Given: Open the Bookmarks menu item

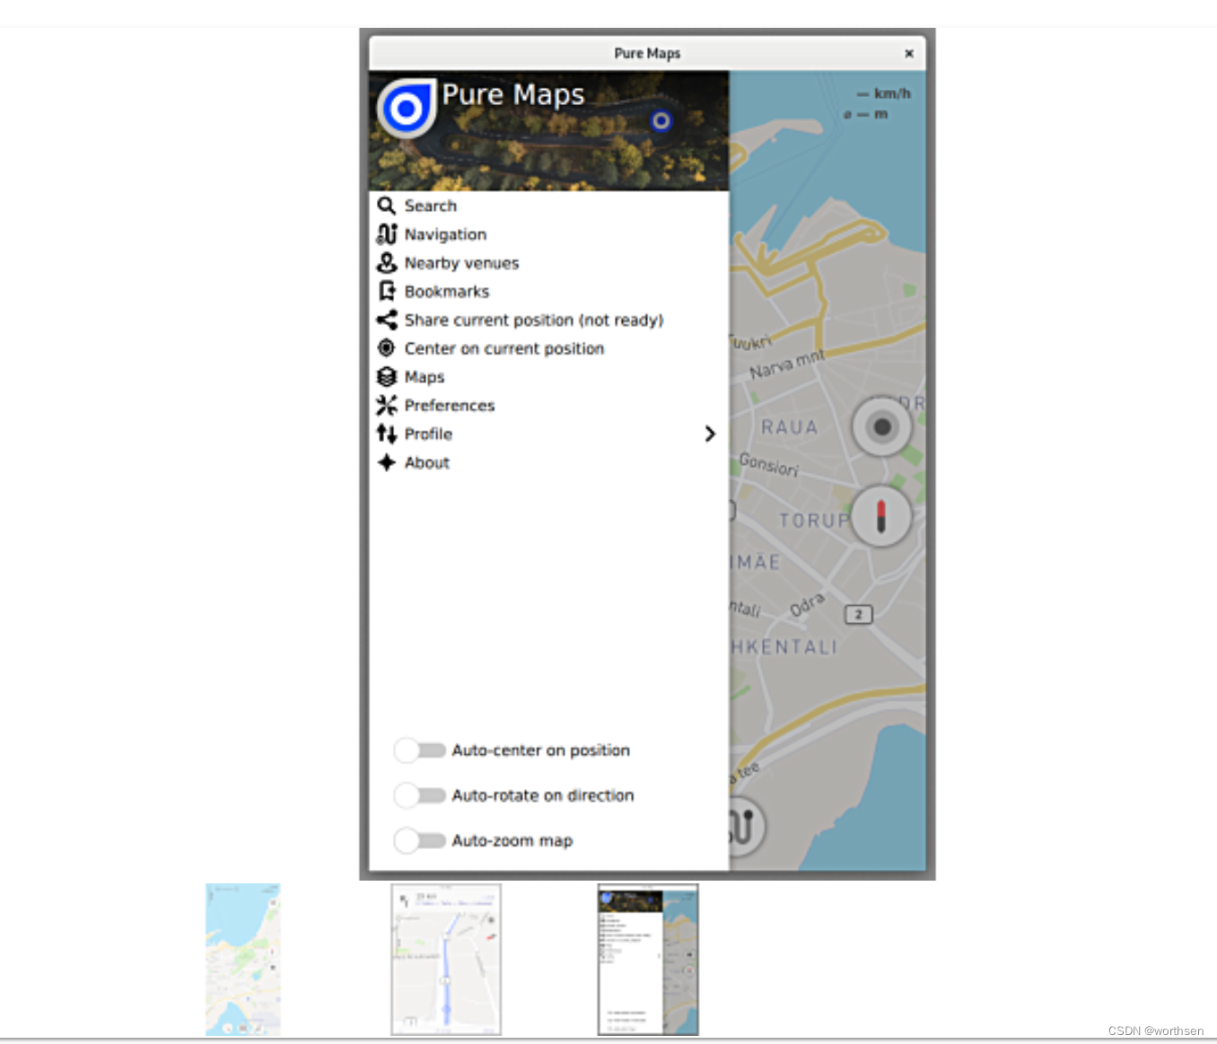Looking at the screenshot, I should coord(548,292).
